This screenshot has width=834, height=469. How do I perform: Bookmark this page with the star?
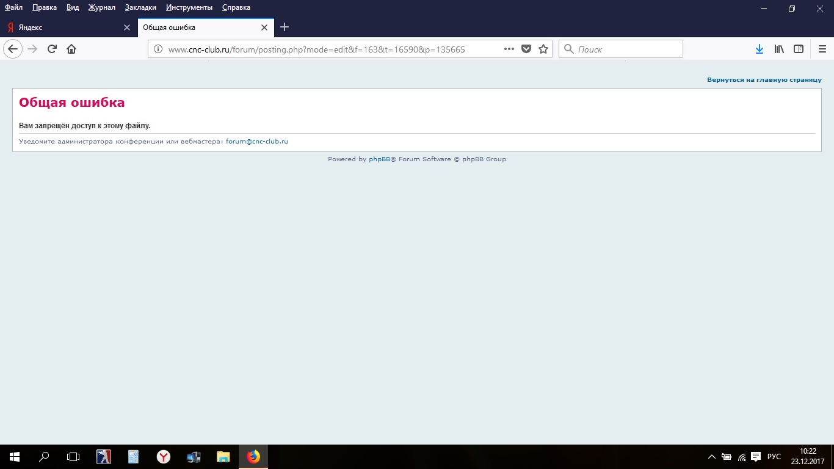(543, 49)
